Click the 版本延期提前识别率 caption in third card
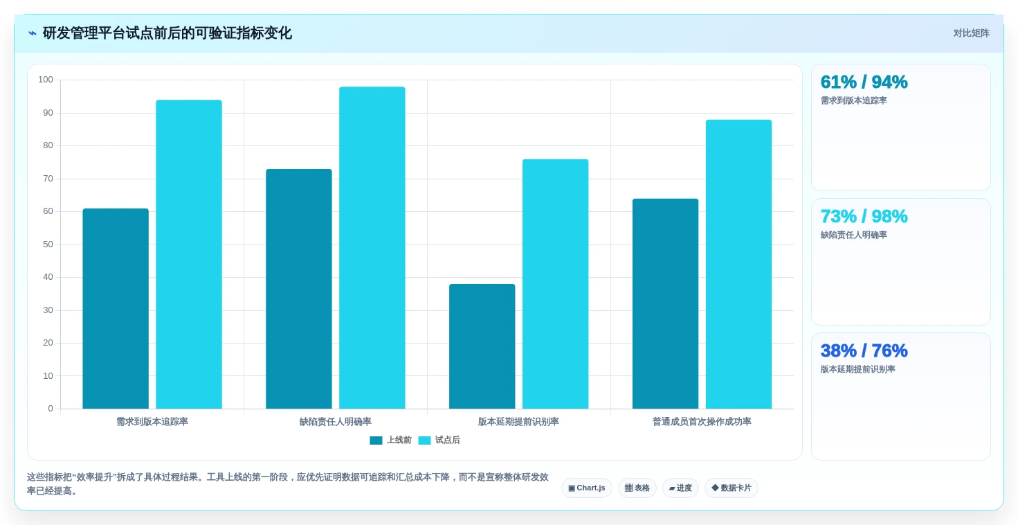The height and width of the screenshot is (525, 1018). [x=858, y=369]
